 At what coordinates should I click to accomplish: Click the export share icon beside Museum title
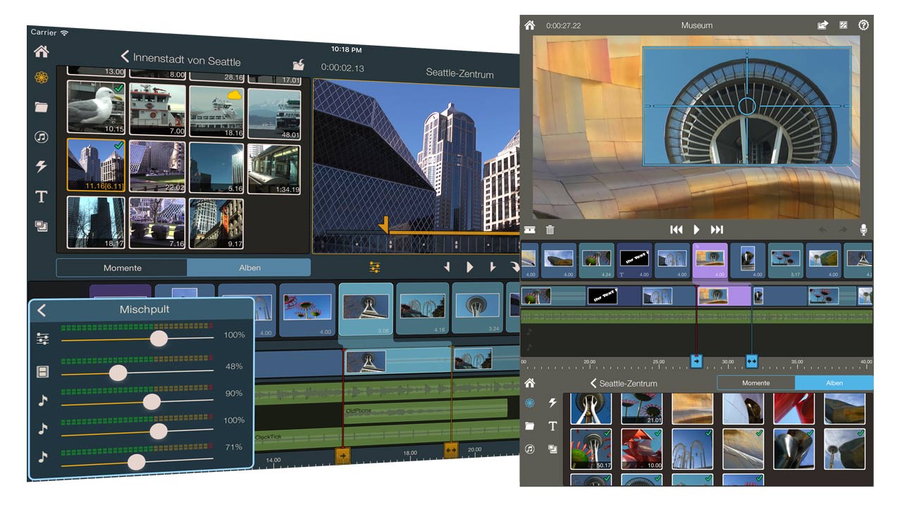pyautogui.click(x=822, y=25)
